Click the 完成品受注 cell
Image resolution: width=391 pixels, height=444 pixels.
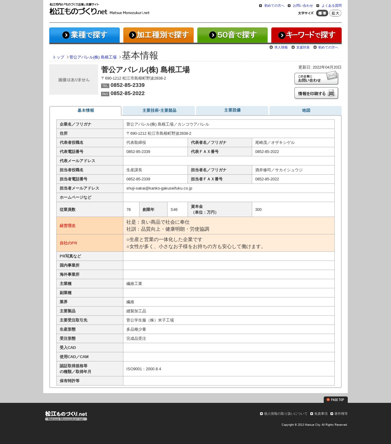point(229,339)
